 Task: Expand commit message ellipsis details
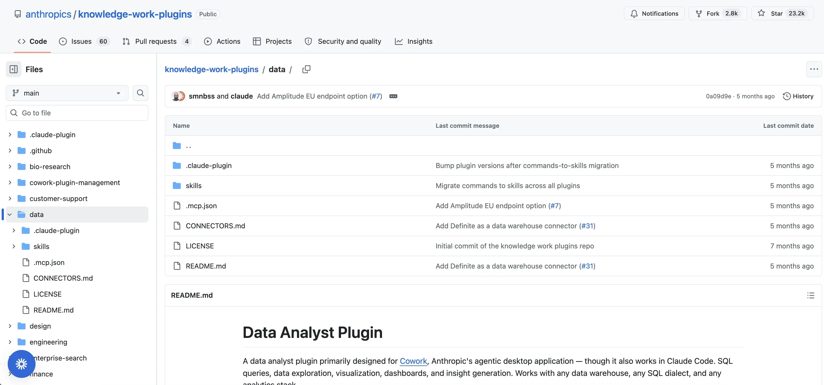[x=393, y=96]
